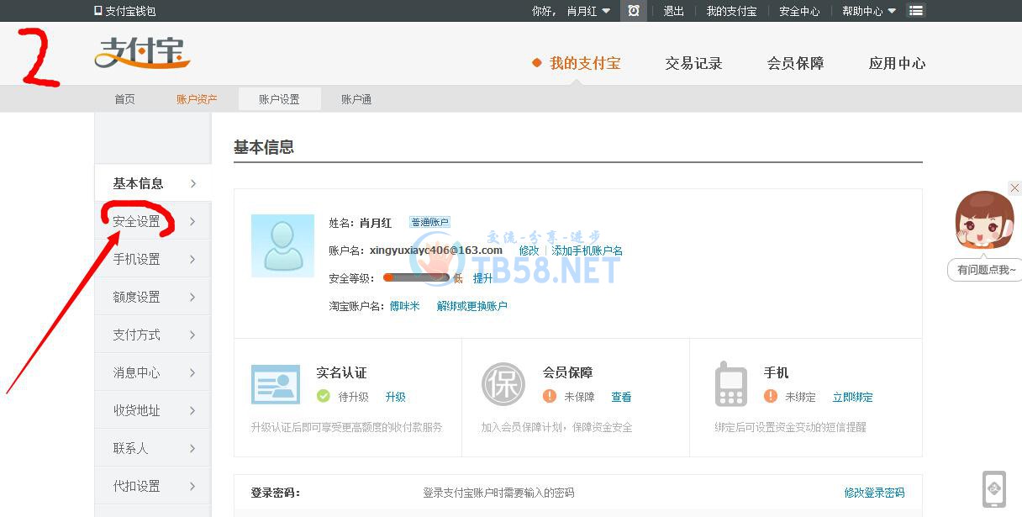Click 修改登录密码 link
This screenshot has width=1022, height=517.
pyautogui.click(x=875, y=493)
